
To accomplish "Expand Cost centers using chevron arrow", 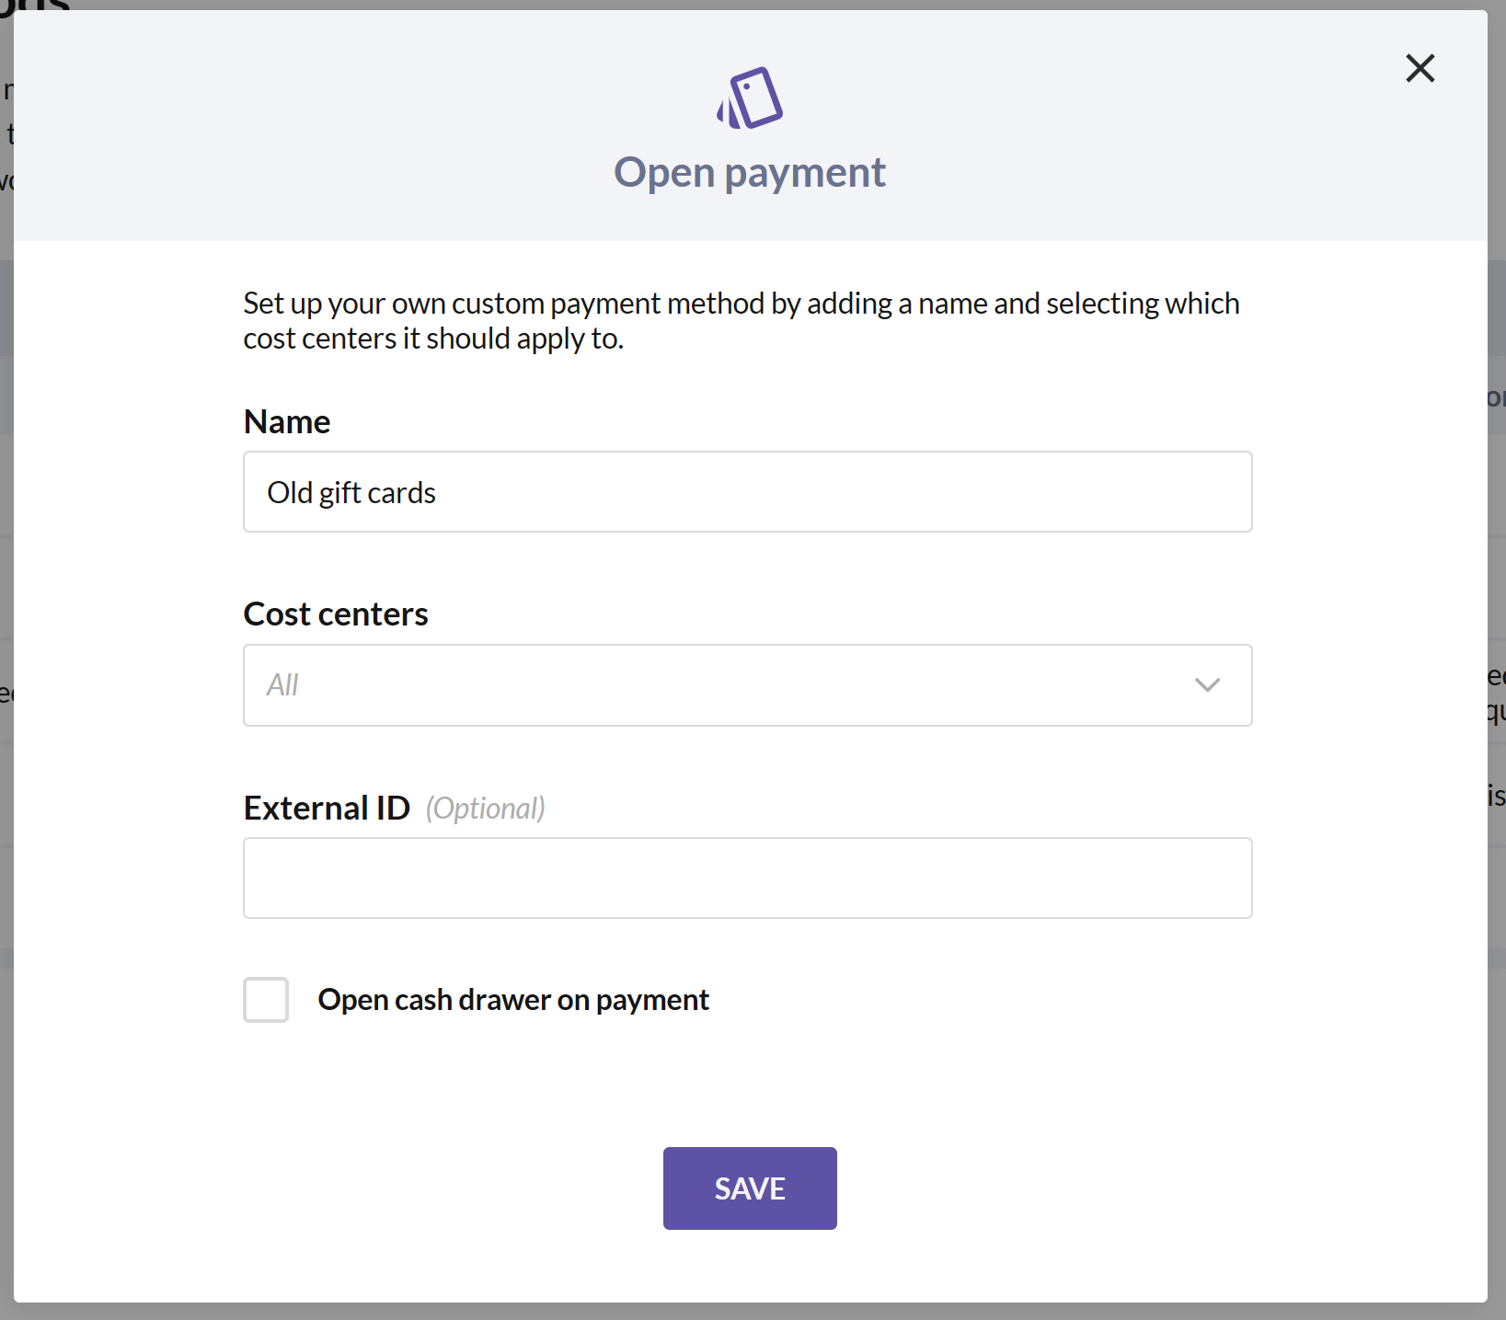I will point(1207,684).
